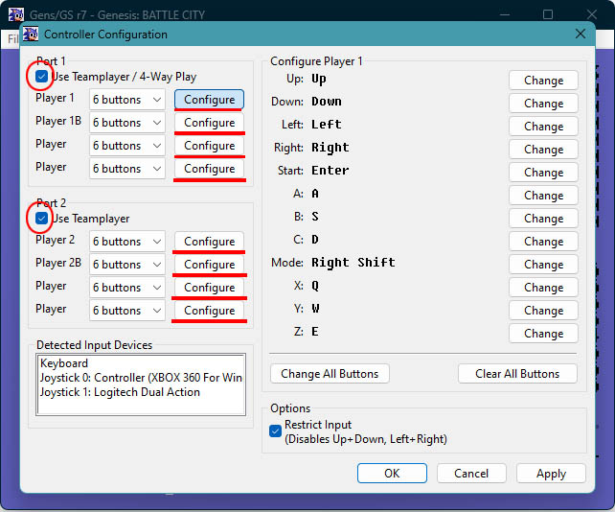The image size is (615, 512).
Task: Change the Start key binding
Action: pos(543,173)
